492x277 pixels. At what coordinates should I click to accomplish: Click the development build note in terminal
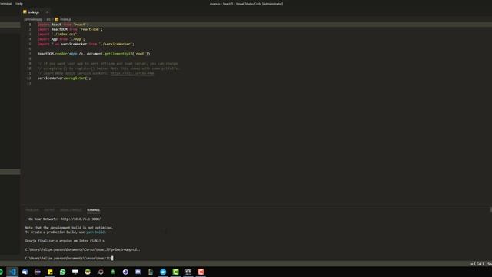(69, 228)
